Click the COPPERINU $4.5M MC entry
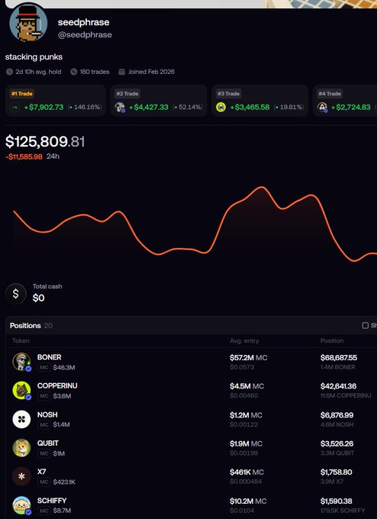The width and height of the screenshot is (377, 519). pyautogui.click(x=247, y=386)
